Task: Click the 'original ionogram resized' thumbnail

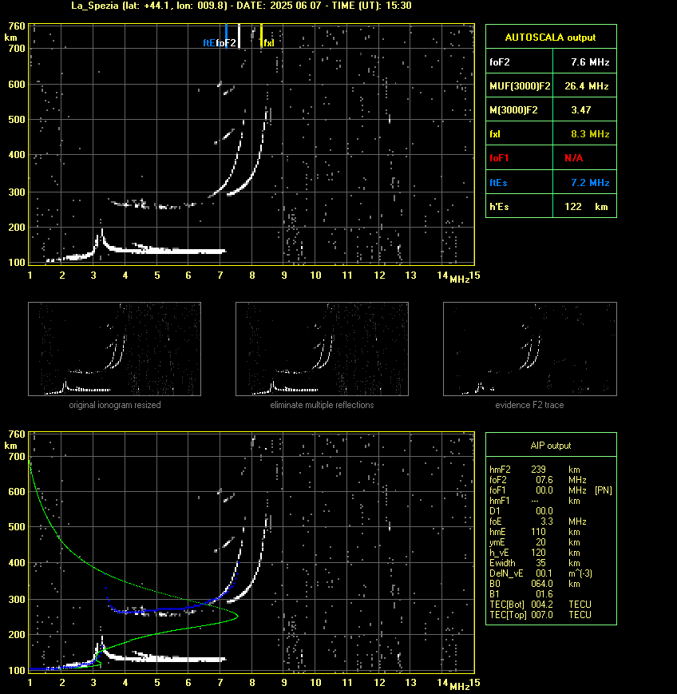Action: [x=115, y=349]
